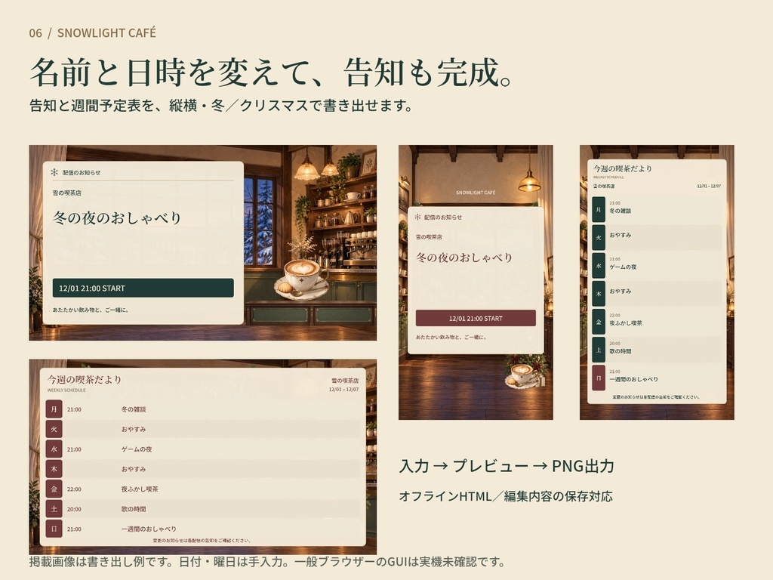
Task: Click 配信のお知らせ label in the landscape announcement
Action: [x=82, y=173]
